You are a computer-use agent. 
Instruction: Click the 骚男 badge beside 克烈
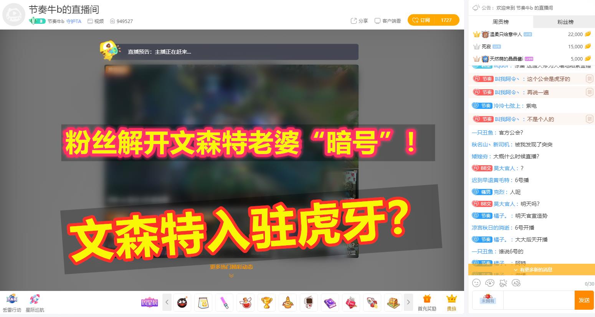click(482, 192)
